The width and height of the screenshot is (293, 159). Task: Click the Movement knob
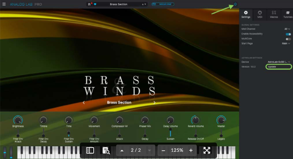tap(94, 120)
